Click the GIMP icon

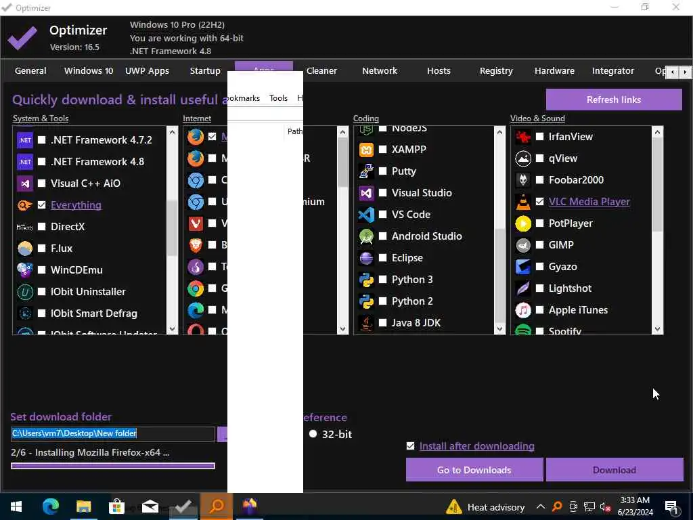[523, 245]
